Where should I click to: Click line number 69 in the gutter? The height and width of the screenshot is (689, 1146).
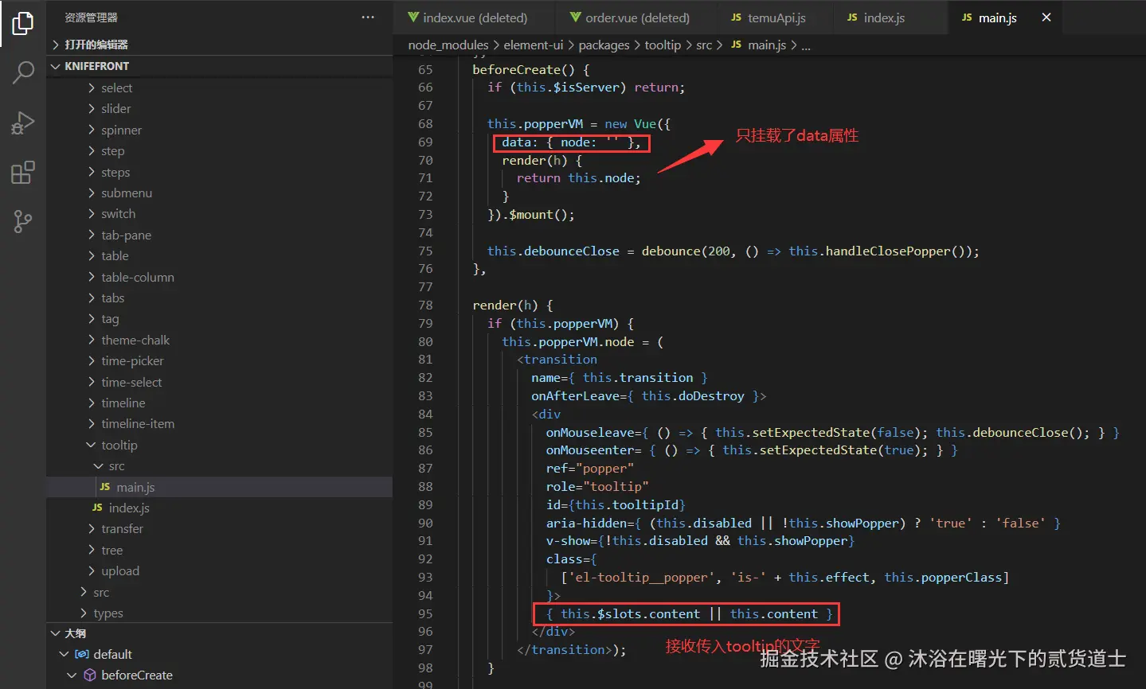[425, 142]
